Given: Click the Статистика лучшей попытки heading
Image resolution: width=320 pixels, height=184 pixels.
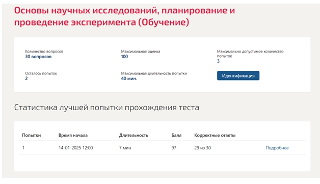Looking at the screenshot, I should click(x=106, y=107).
